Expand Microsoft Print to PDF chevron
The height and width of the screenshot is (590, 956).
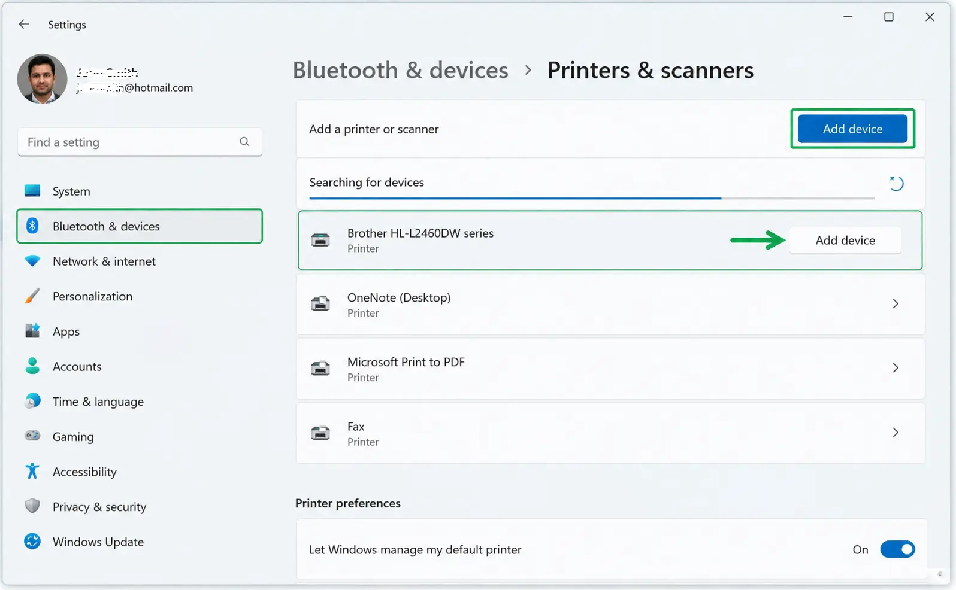(x=896, y=367)
